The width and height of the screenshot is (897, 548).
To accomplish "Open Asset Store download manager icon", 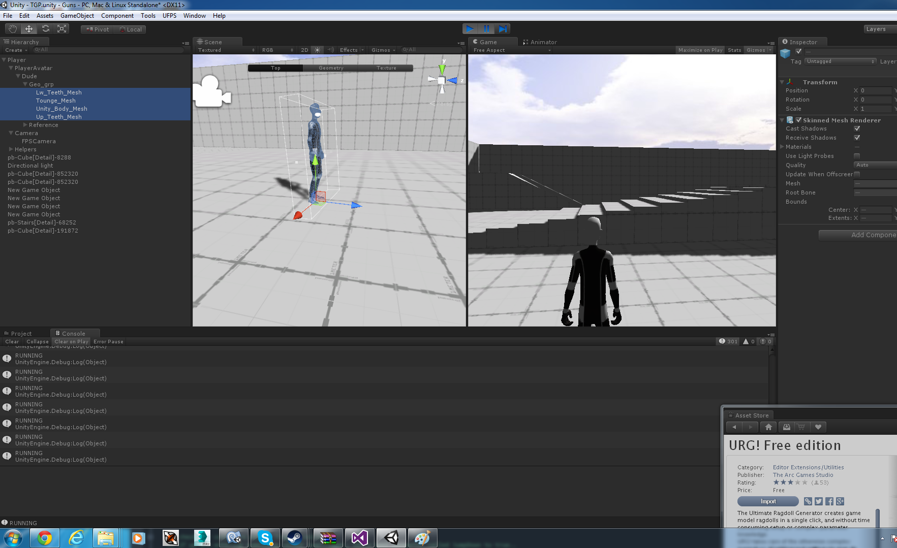I will [x=786, y=427].
